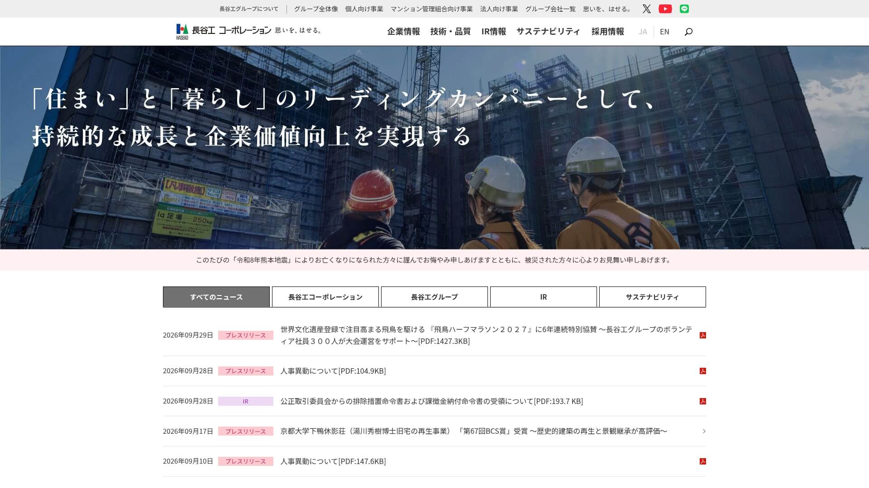The height and width of the screenshot is (488, 869).
Task: Click the date 2026年09月10日
Action: point(188,461)
